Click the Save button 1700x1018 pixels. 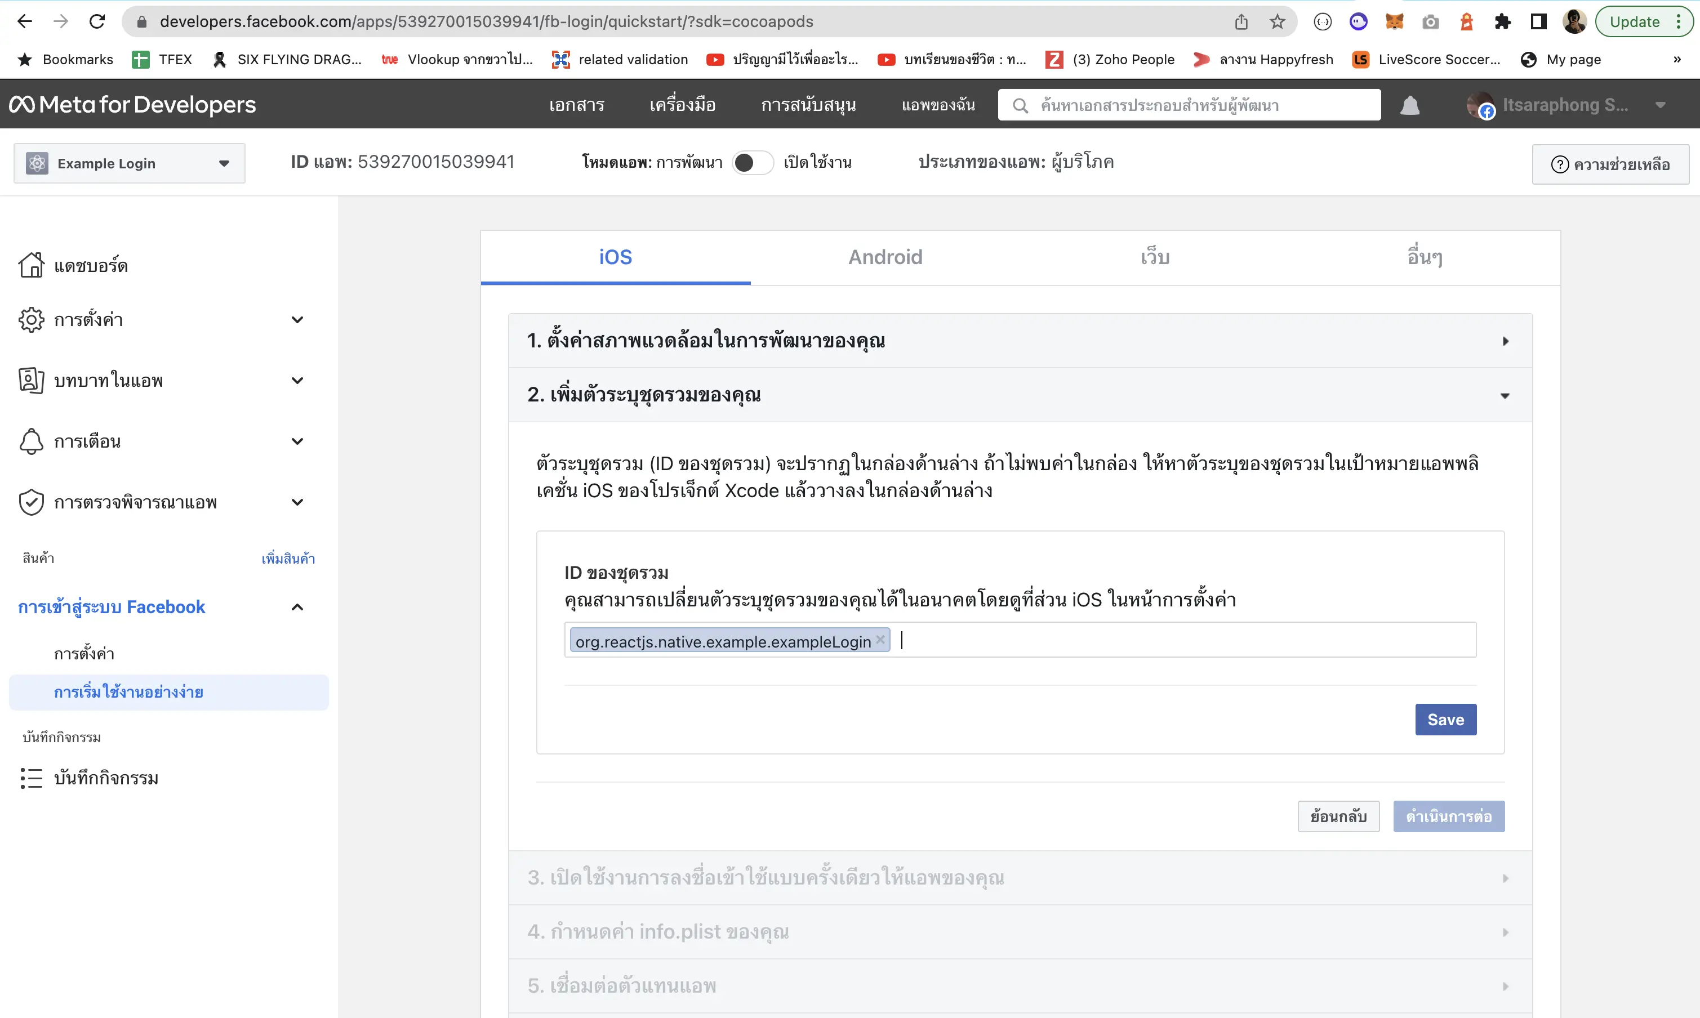(1445, 720)
